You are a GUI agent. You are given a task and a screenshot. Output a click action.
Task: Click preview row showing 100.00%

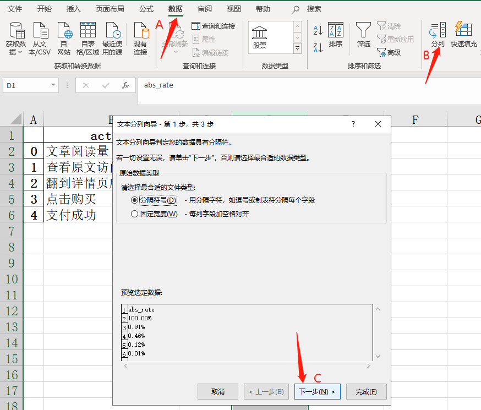[140, 318]
